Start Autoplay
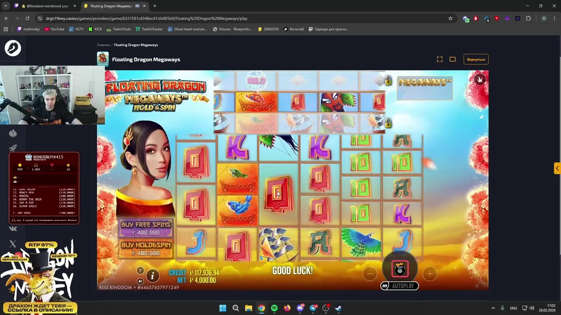The image size is (561, 315). pos(399,286)
